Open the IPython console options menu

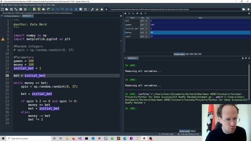click(x=249, y=58)
